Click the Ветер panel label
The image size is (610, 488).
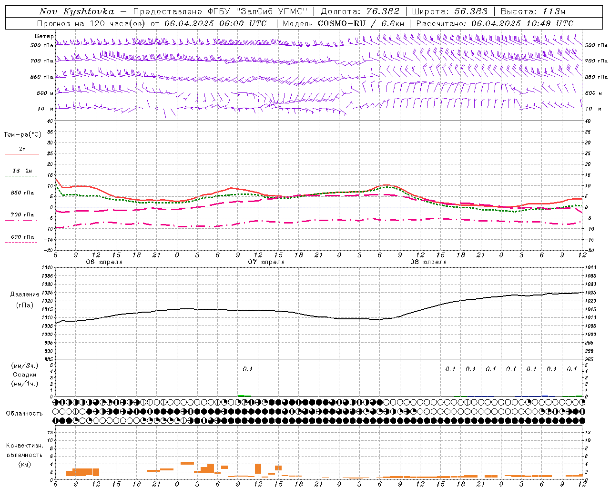(44, 36)
